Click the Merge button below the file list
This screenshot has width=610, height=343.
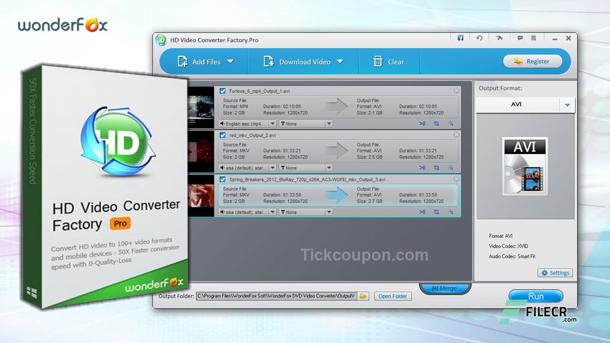[445, 288]
